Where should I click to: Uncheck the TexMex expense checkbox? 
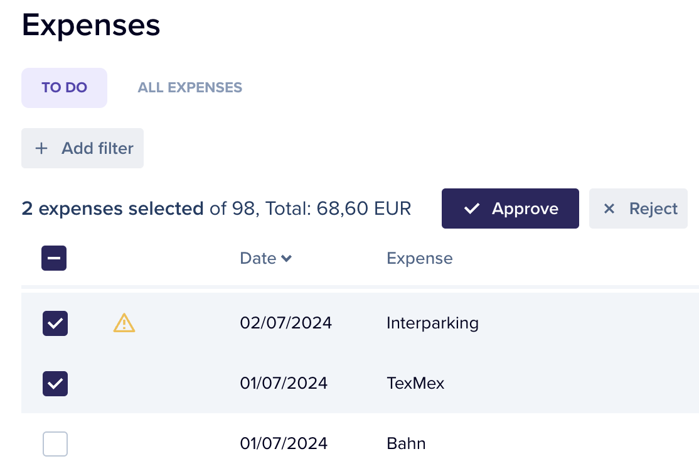[x=55, y=384]
